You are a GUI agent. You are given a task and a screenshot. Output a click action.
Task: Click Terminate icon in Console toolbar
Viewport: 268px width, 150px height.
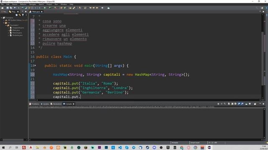tap(219, 104)
